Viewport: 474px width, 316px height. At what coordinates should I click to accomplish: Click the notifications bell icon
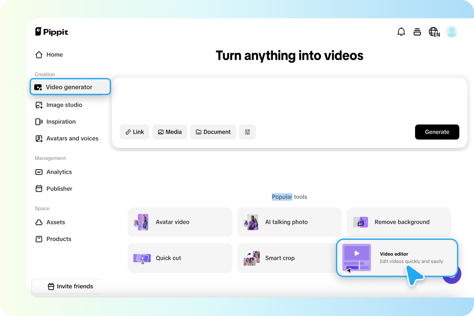point(401,31)
